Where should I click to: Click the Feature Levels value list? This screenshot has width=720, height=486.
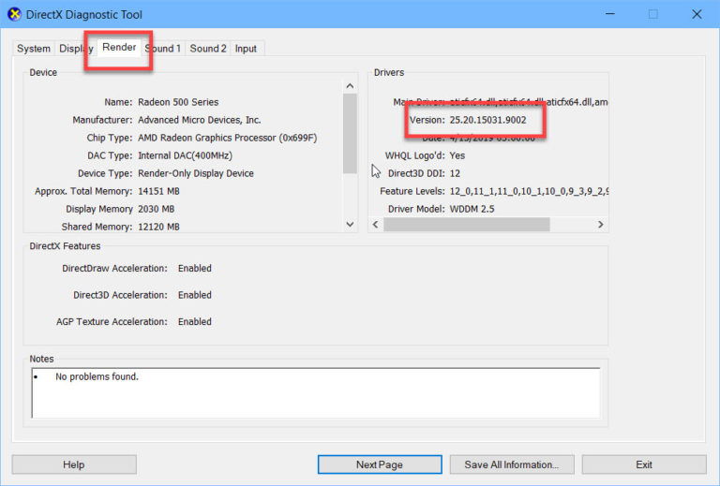pos(529,191)
